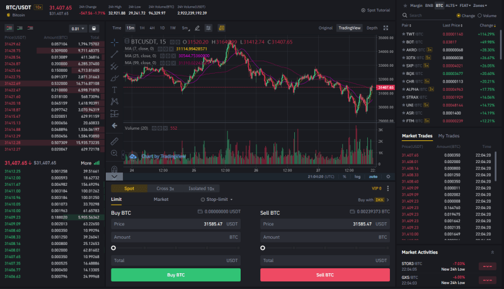Image resolution: width=504 pixels, height=289 pixels.
Task: Select the 1H chart interval
Action: 142,28
